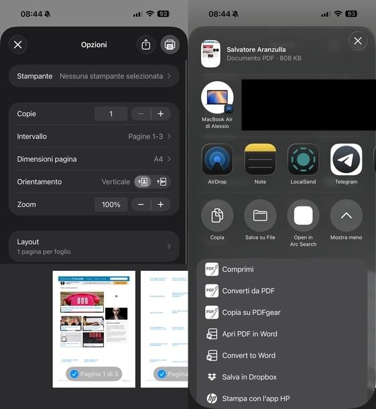The width and height of the screenshot is (376, 409).
Task: Choose Convert to Word action
Action: [282, 355]
